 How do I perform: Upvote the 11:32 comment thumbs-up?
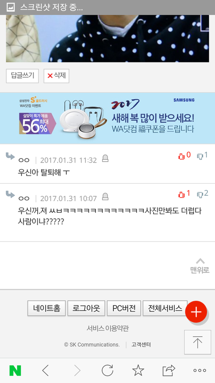[x=184, y=156]
